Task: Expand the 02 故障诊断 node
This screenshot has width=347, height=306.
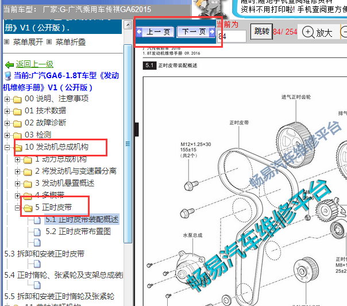Action: click(x=7, y=124)
